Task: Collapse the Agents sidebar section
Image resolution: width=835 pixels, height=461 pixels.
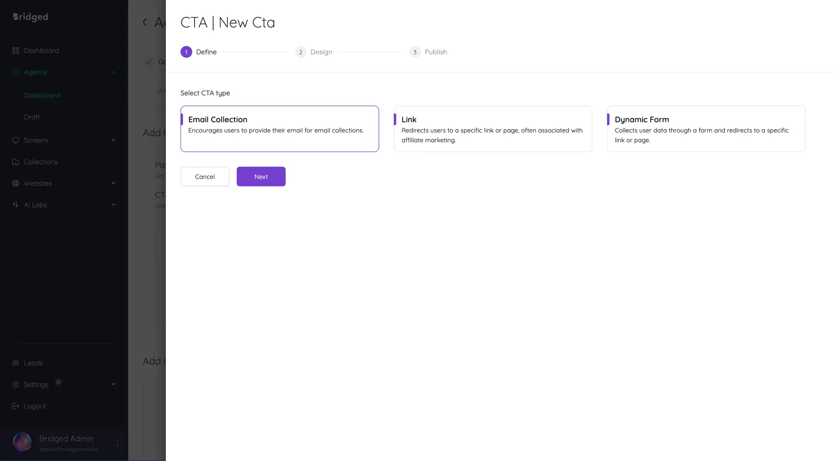Action: pos(114,72)
